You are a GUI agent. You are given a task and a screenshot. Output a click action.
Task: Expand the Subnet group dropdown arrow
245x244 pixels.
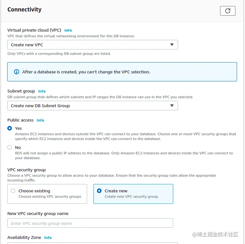click(x=172, y=106)
